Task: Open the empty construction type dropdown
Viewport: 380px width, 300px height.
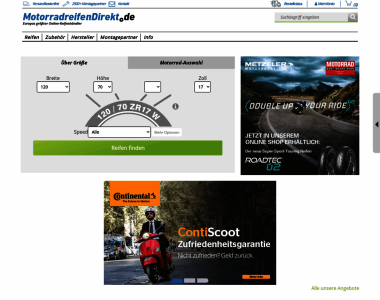Action: [x=152, y=87]
